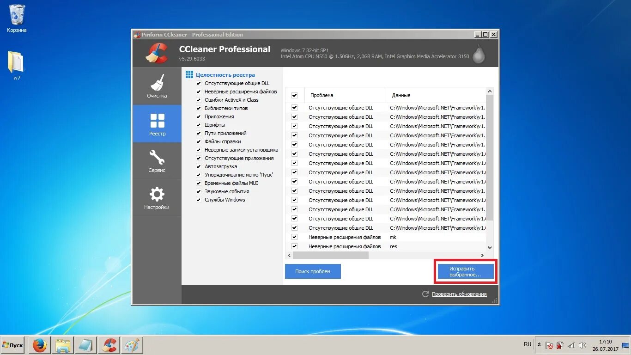Toggle the Отсутствующие приложения checkbox

tap(199, 158)
